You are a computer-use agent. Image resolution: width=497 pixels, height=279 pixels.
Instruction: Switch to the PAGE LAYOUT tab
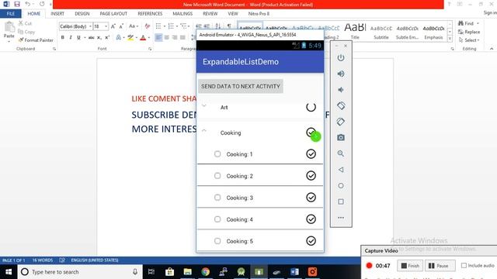click(x=113, y=14)
